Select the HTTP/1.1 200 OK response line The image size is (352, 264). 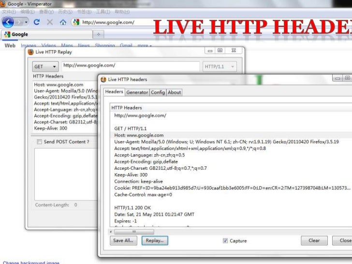point(132,208)
